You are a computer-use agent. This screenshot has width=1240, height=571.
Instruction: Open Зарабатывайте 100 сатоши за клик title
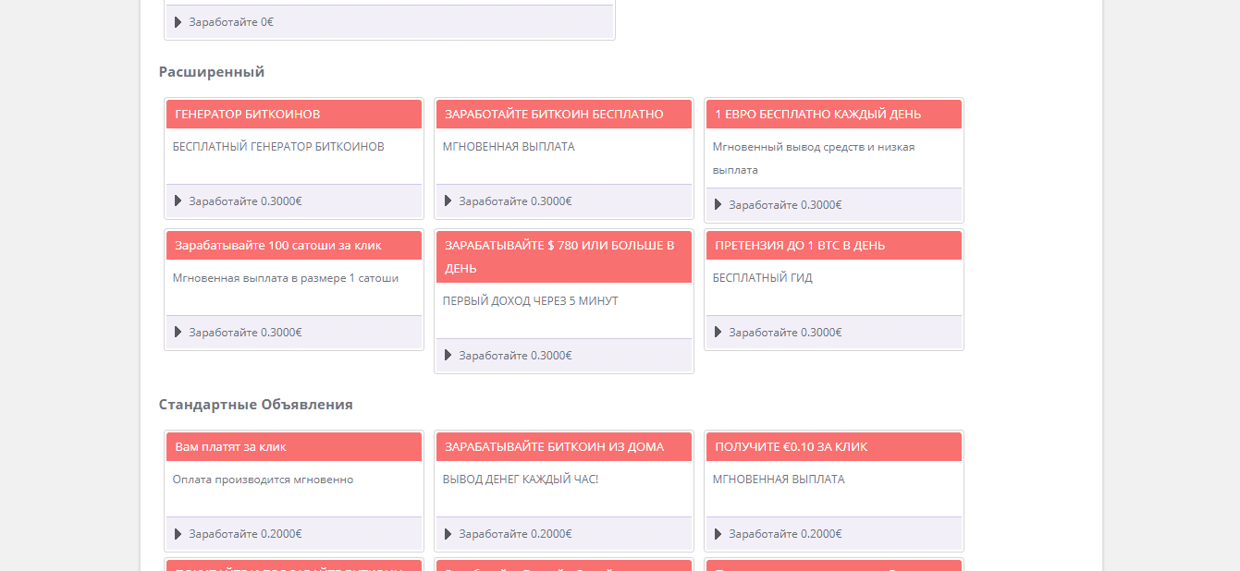click(278, 246)
